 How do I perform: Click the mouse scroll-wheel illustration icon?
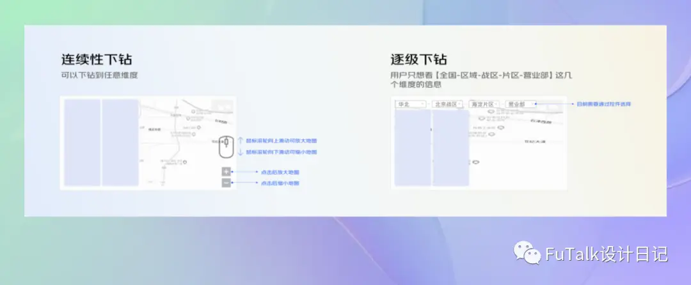[226, 146]
